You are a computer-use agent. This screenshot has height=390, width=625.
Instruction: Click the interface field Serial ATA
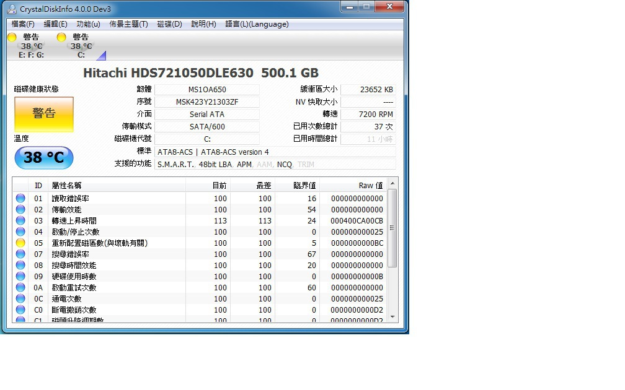[x=207, y=114]
